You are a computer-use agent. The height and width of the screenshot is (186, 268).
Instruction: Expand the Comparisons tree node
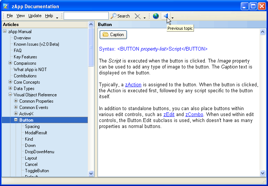10,63
